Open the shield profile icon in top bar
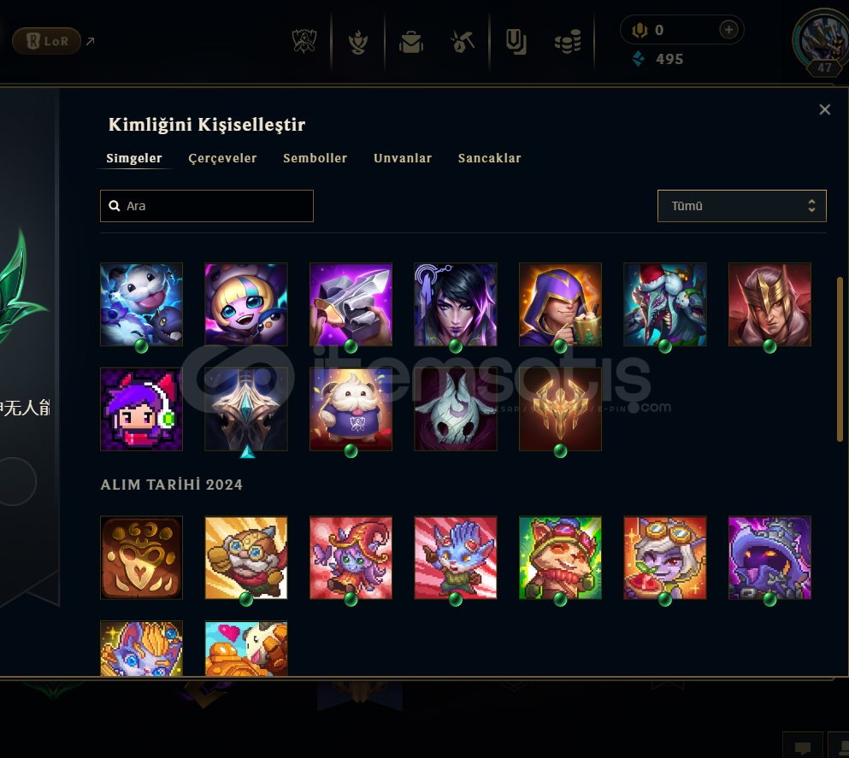849x758 pixels. click(x=516, y=42)
